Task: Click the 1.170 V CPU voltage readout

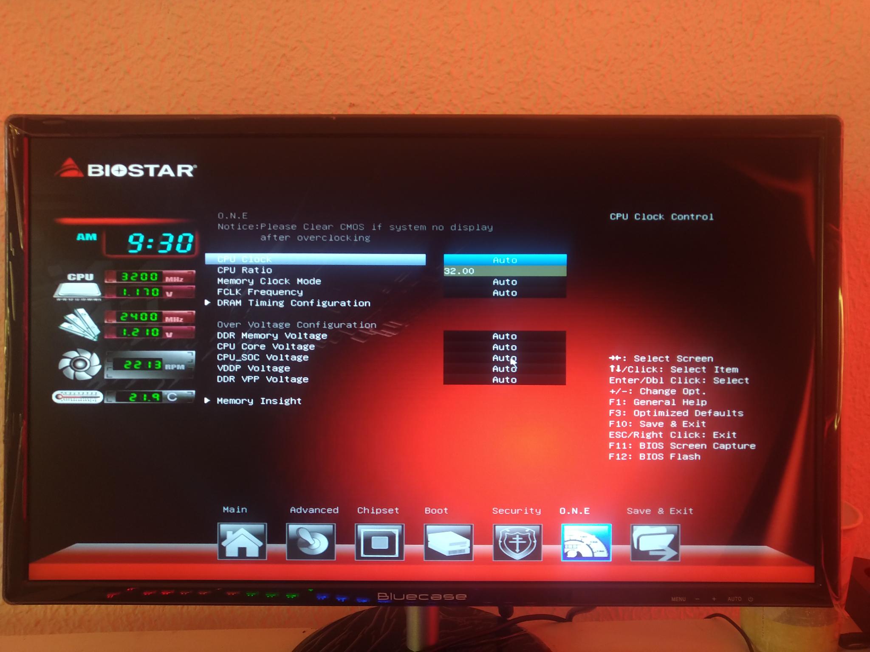Action: tap(150, 292)
